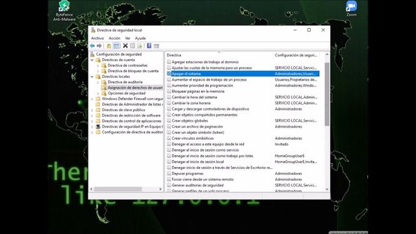
Task: Open the Ver menu
Action: [127, 38]
